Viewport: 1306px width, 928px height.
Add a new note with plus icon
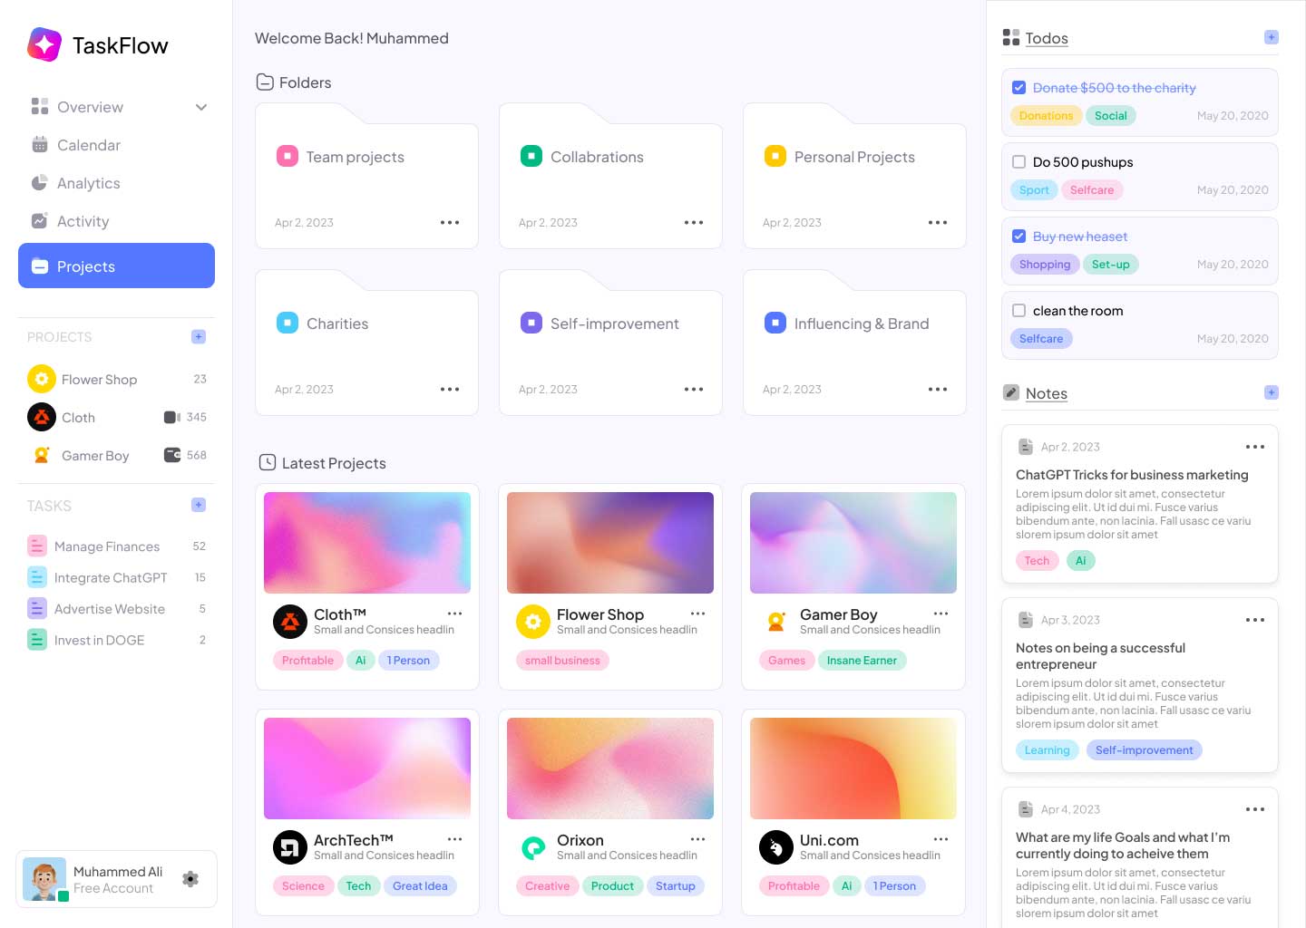click(x=1272, y=392)
